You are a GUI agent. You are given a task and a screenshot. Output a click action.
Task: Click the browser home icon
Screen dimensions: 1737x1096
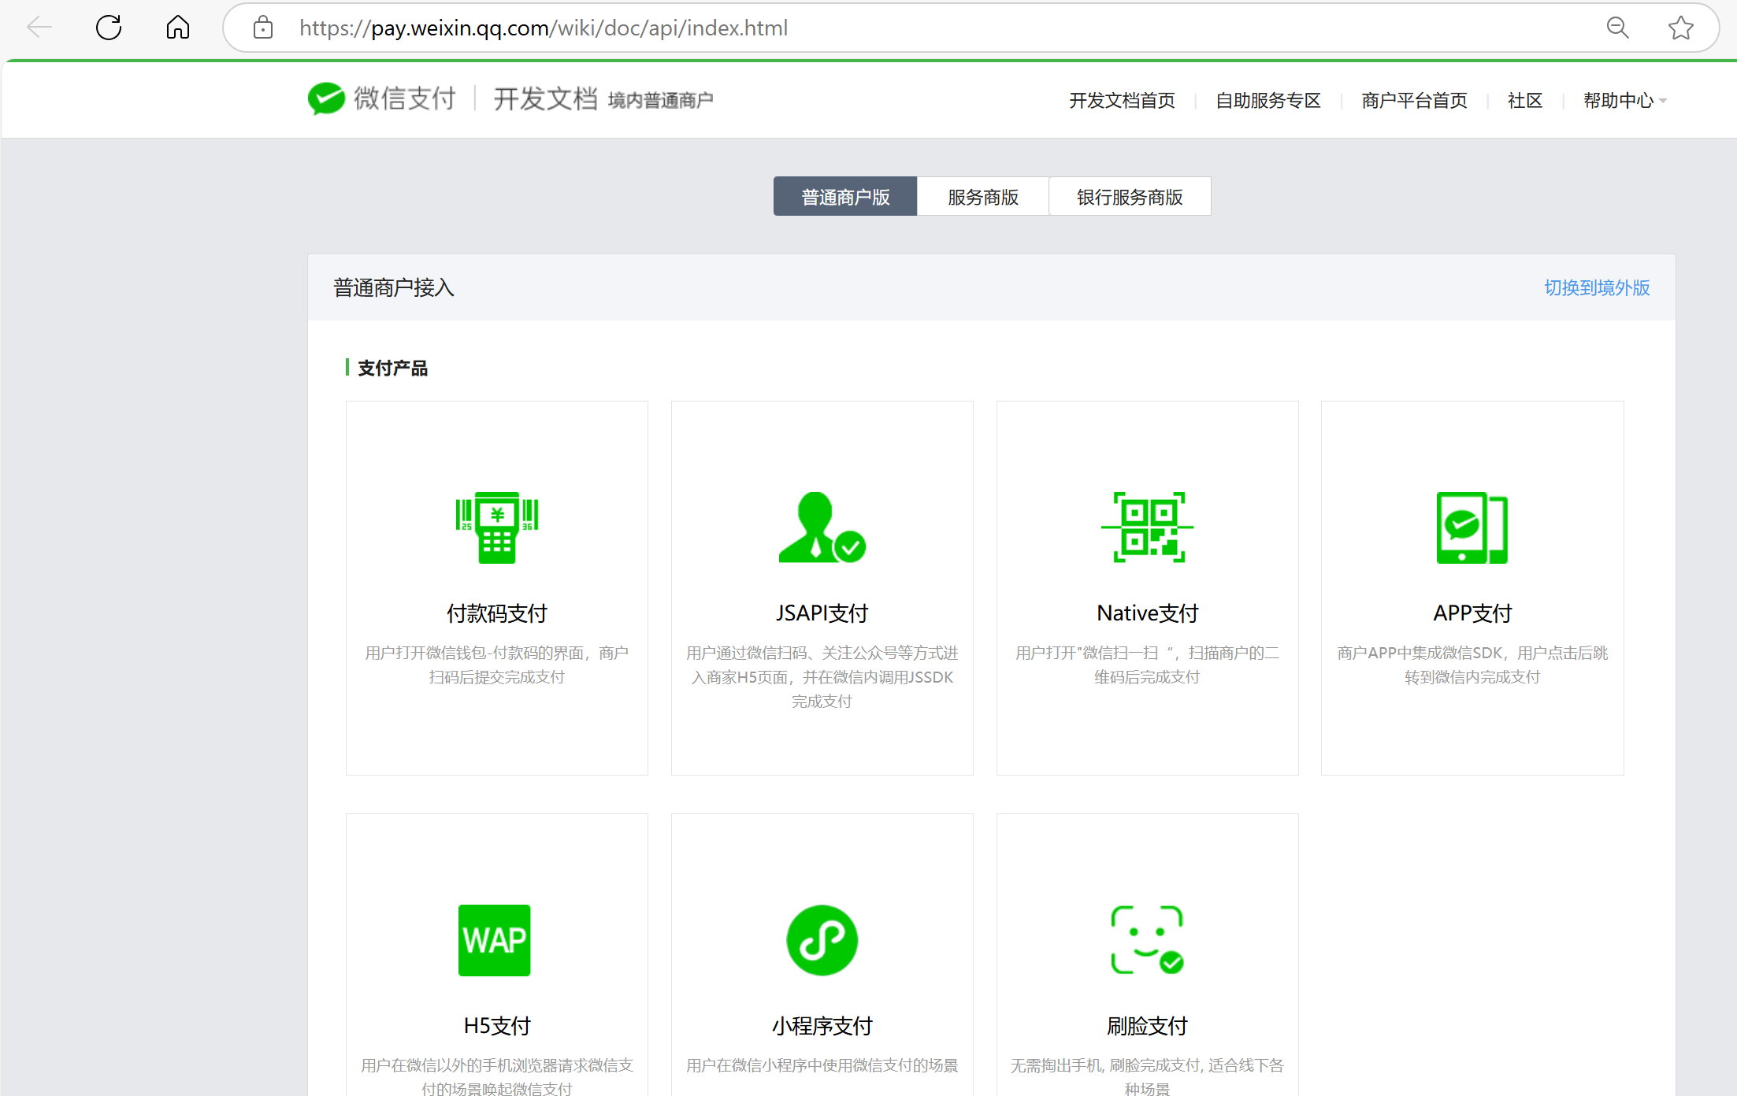pos(176,28)
